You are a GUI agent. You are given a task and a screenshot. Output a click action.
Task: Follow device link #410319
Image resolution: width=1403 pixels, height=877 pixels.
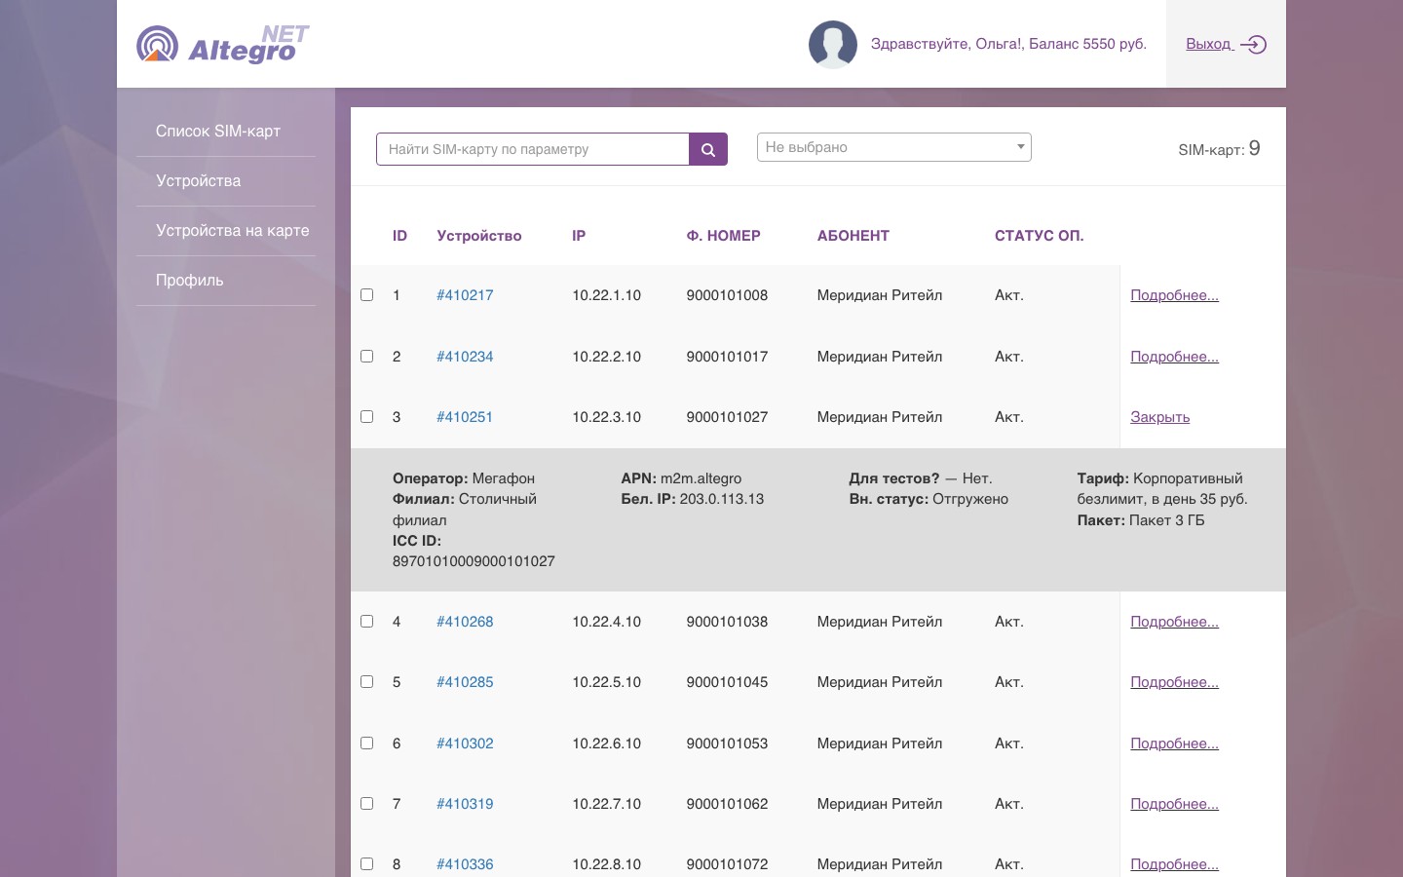[x=465, y=804]
